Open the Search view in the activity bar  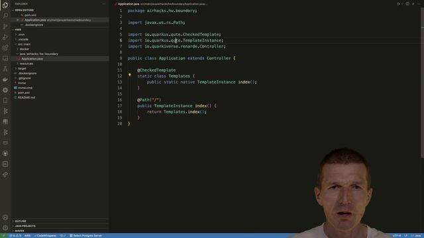click(5, 15)
